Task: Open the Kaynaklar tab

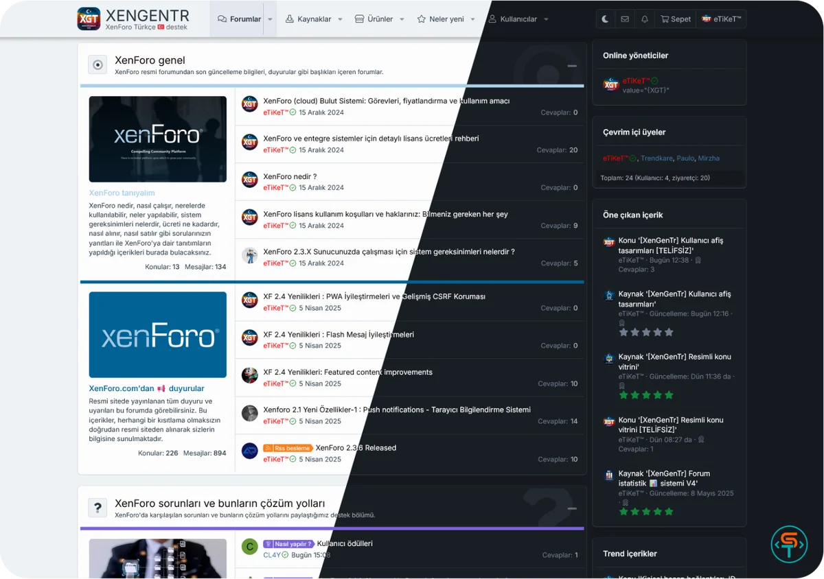Action: tap(308, 19)
